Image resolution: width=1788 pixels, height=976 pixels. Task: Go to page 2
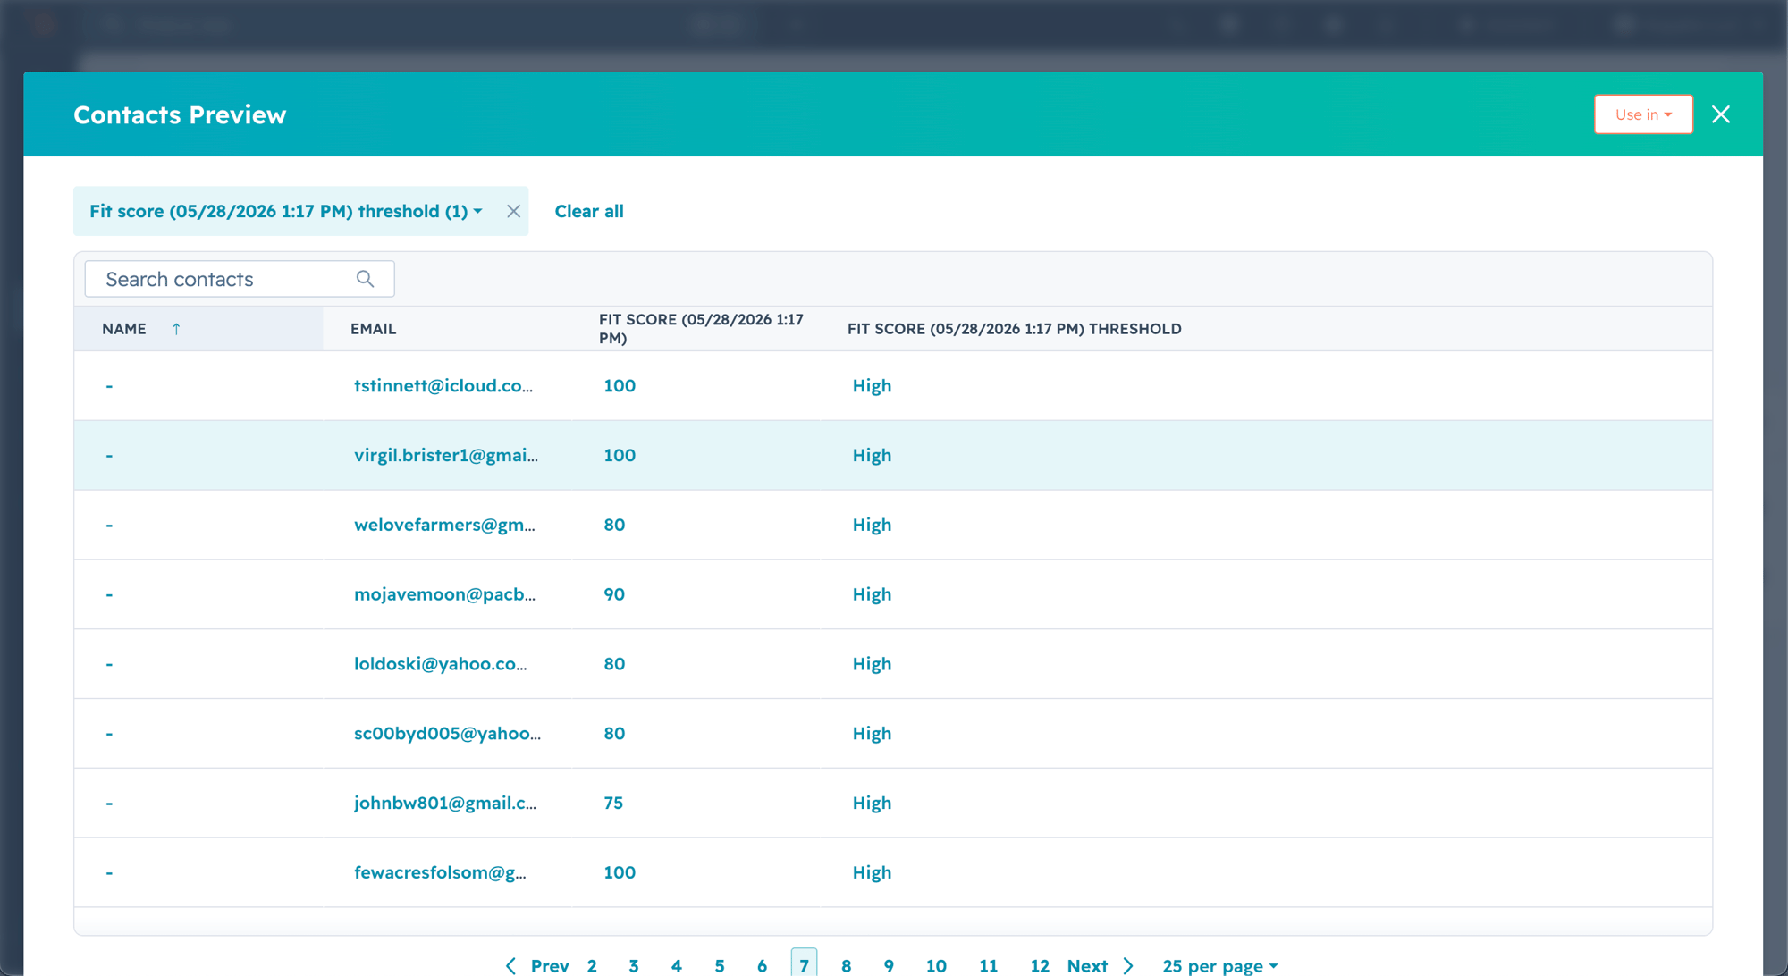(x=592, y=965)
